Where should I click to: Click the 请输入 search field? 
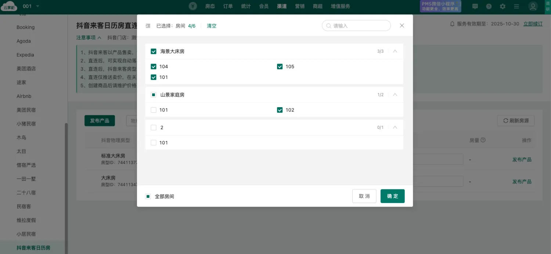pos(356,26)
